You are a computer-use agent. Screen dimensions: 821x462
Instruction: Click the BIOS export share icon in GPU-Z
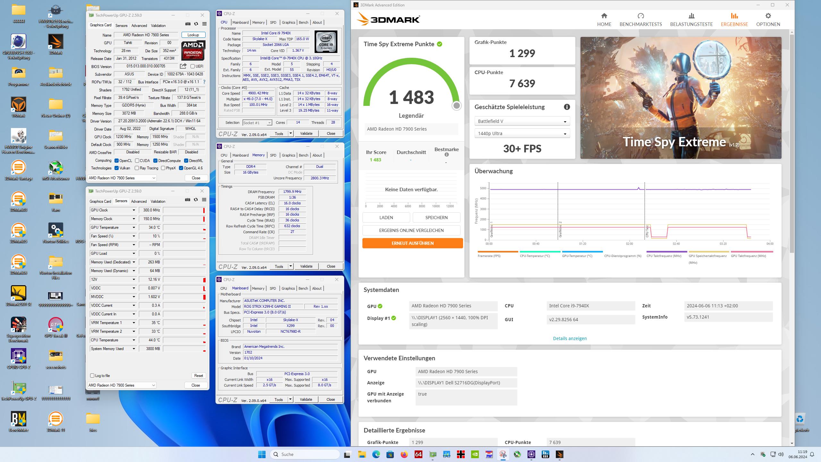click(183, 66)
